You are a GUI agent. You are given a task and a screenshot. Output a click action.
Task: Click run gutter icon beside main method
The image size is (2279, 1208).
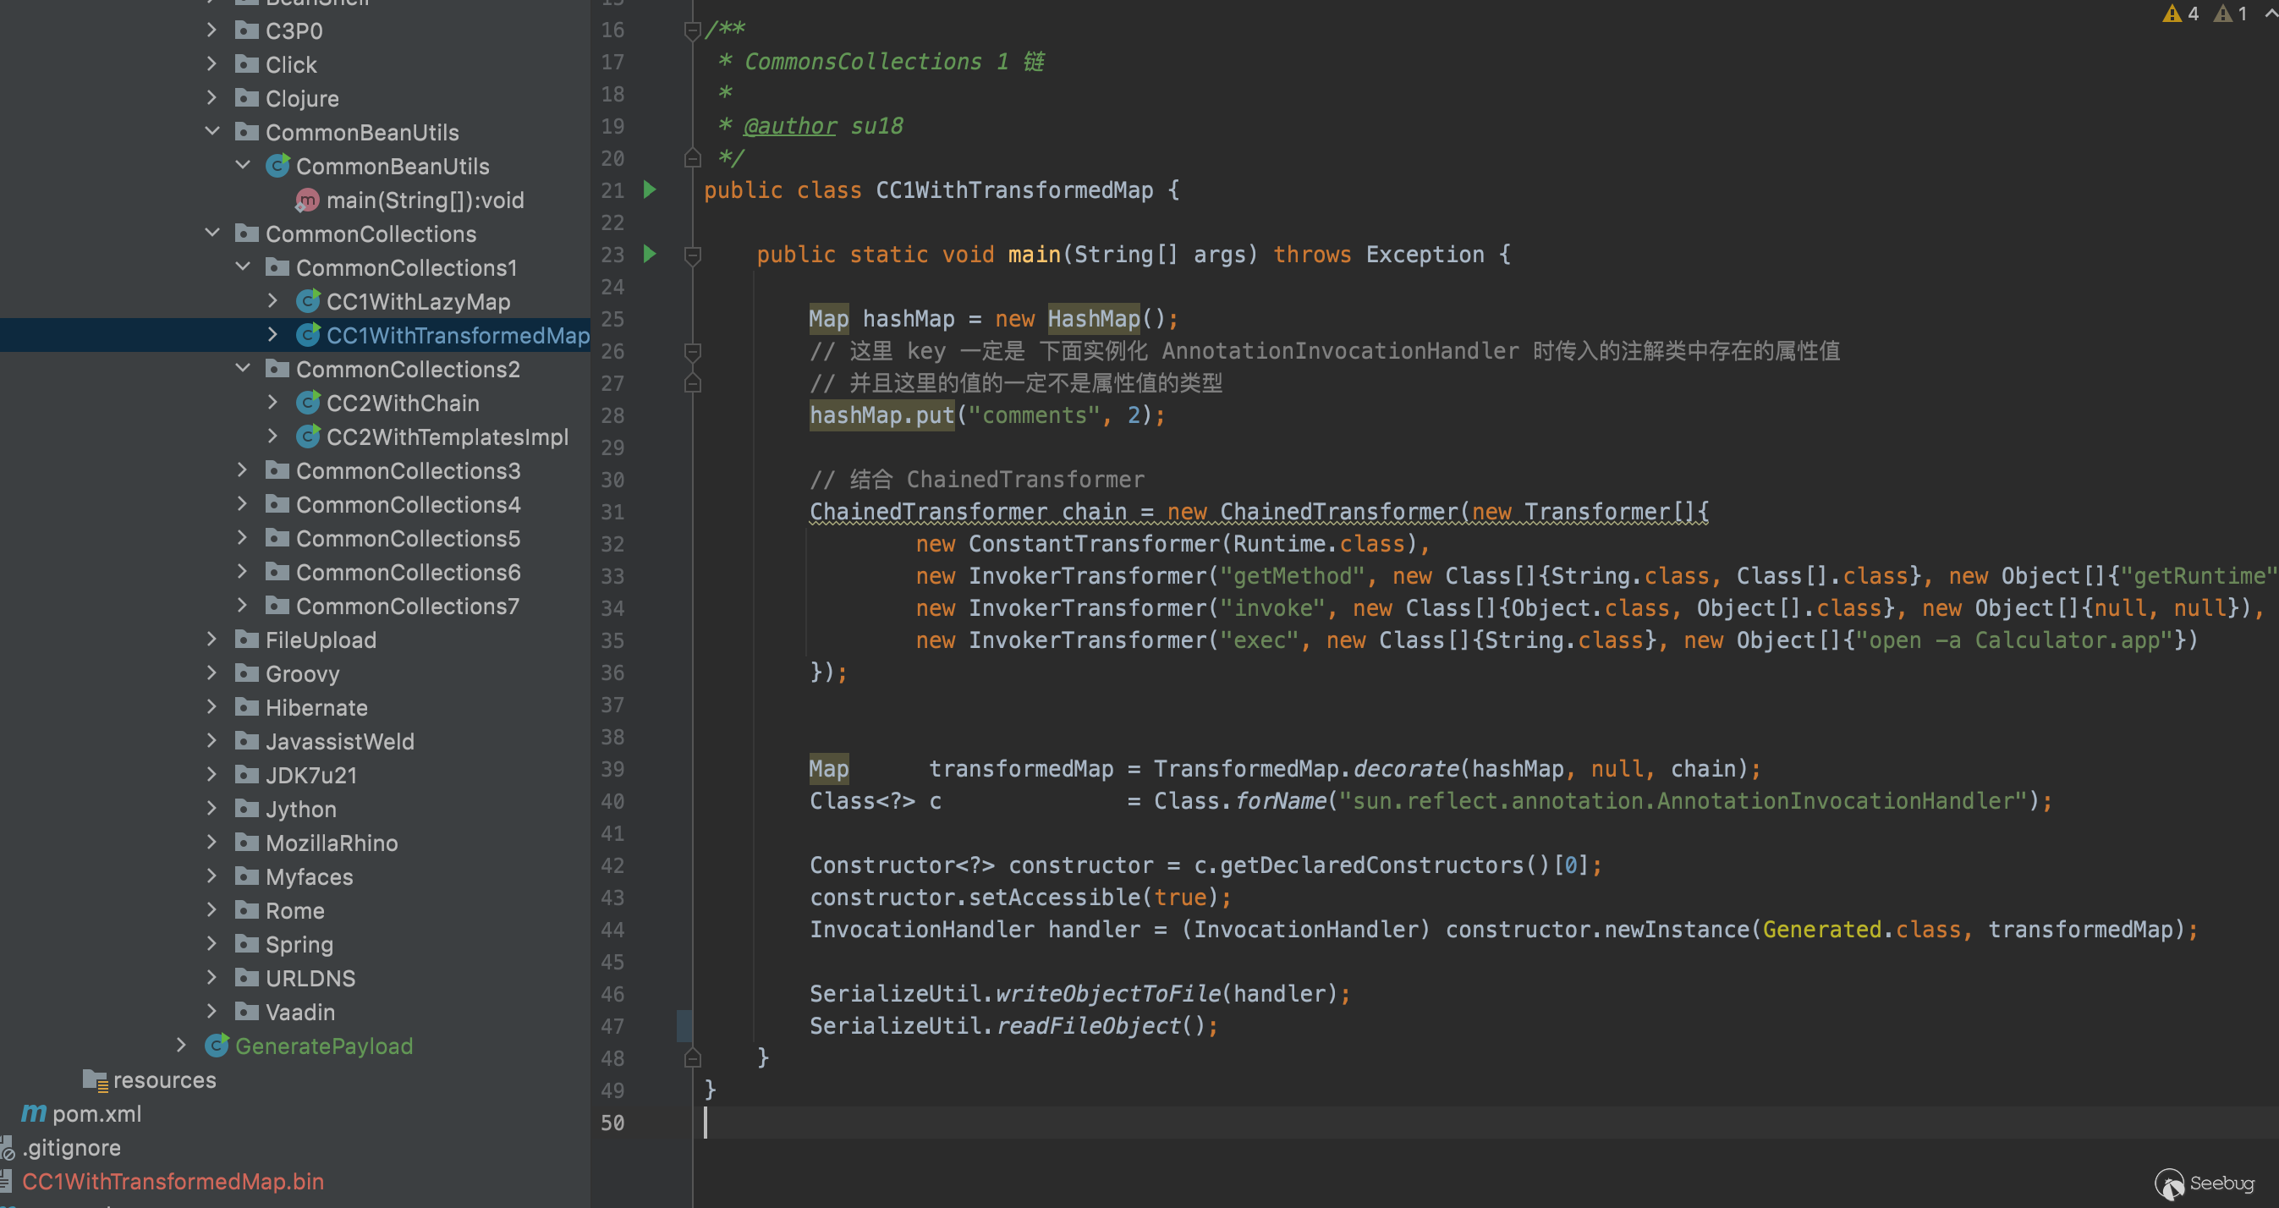pos(650,254)
